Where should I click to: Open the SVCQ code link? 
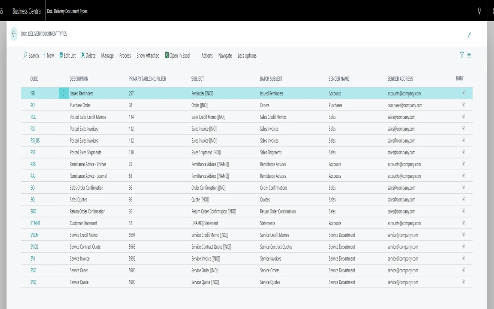pos(34,247)
